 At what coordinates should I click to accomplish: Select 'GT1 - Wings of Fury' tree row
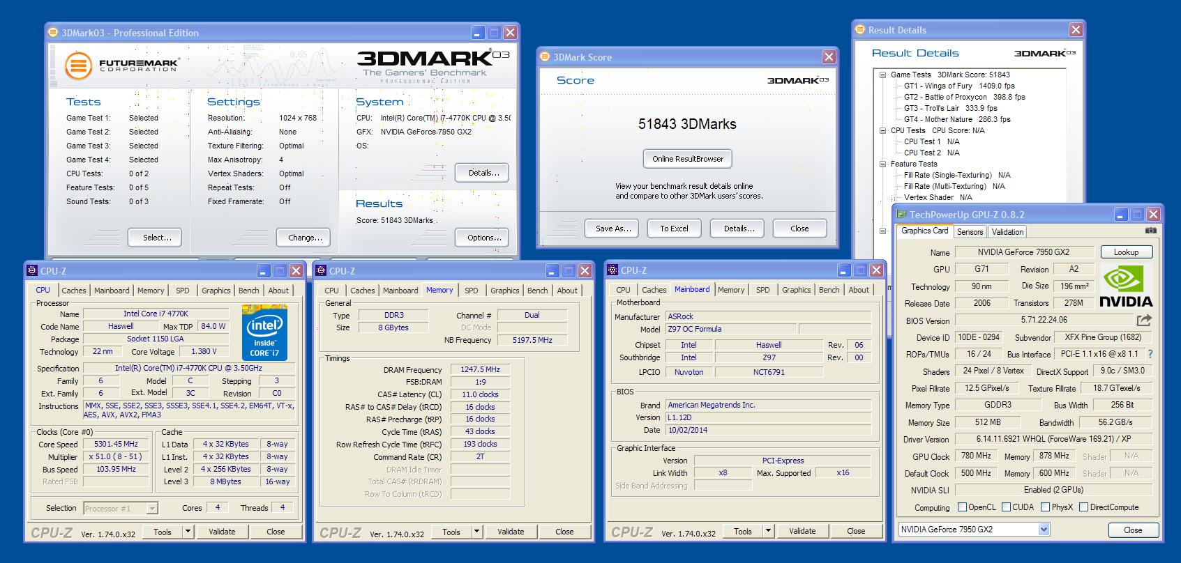click(959, 86)
